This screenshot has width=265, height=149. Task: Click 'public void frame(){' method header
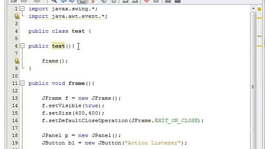coord(61,83)
